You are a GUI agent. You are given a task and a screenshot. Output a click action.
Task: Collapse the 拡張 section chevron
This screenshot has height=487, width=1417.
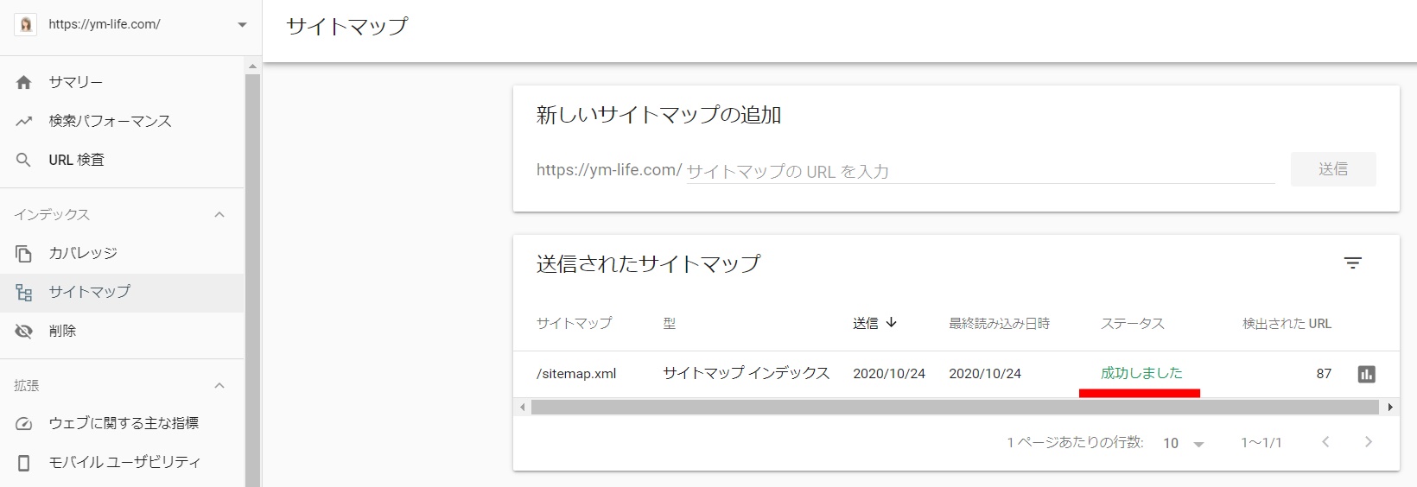(x=219, y=385)
